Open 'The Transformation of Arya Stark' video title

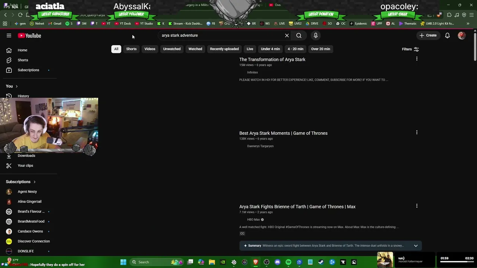click(x=272, y=60)
